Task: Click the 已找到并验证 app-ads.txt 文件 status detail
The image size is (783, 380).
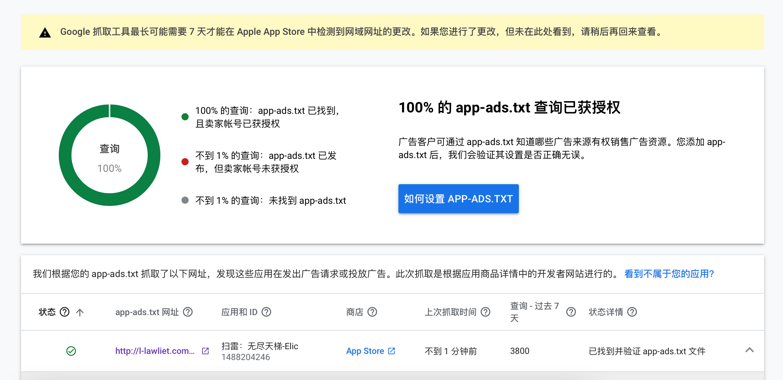Action: pos(647,351)
